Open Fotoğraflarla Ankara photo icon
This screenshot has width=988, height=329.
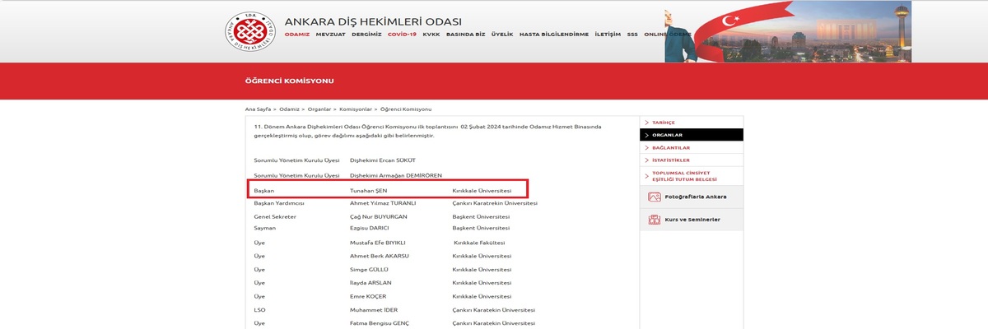(x=655, y=197)
